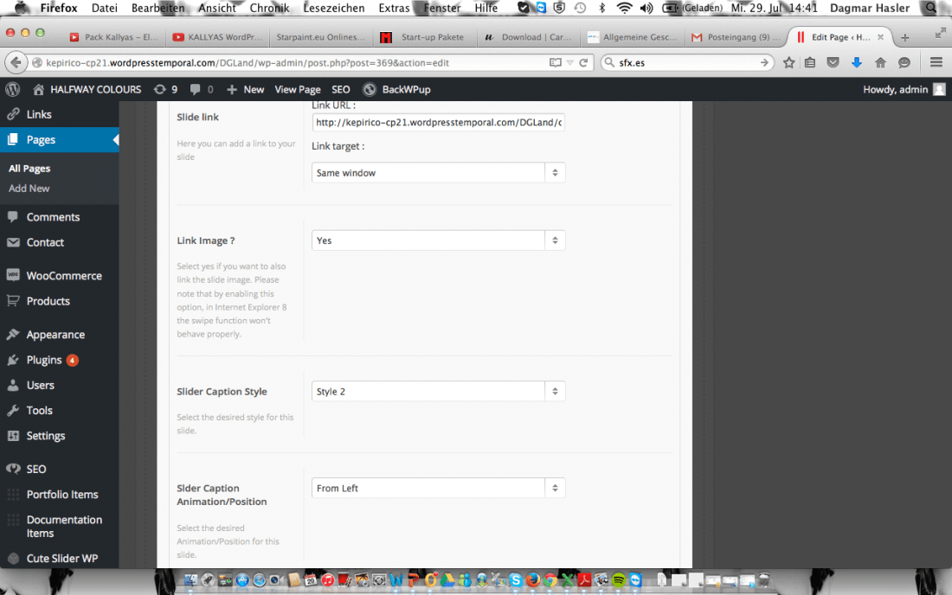Click the Contact envelope icon
Screen dimensions: 952x595
(13, 242)
